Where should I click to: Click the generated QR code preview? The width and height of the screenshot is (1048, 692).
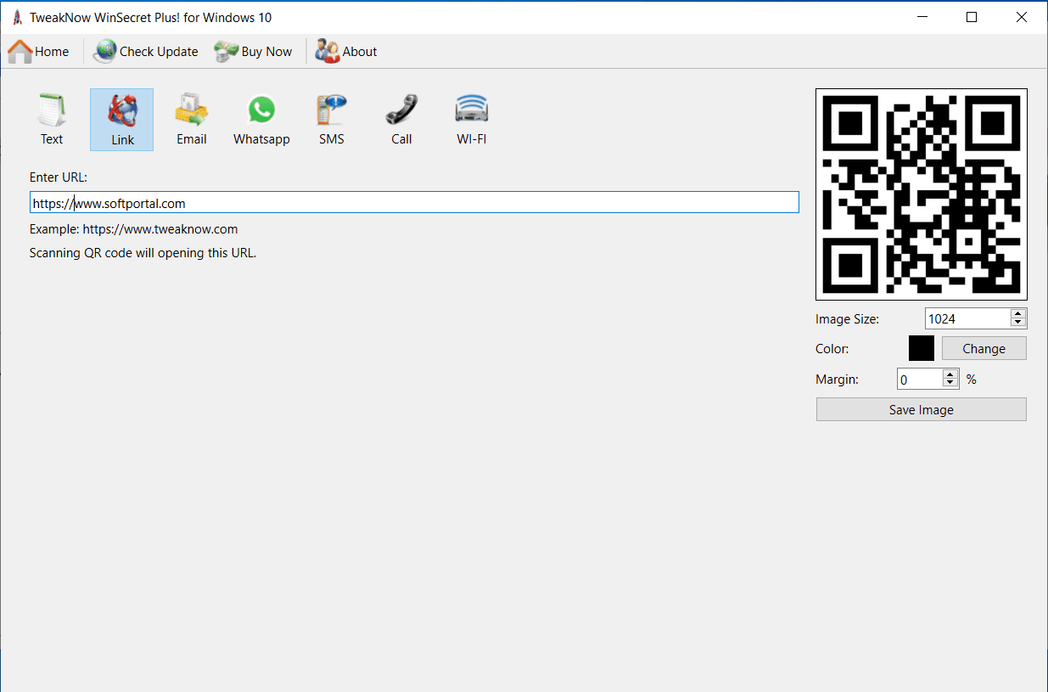[922, 194]
